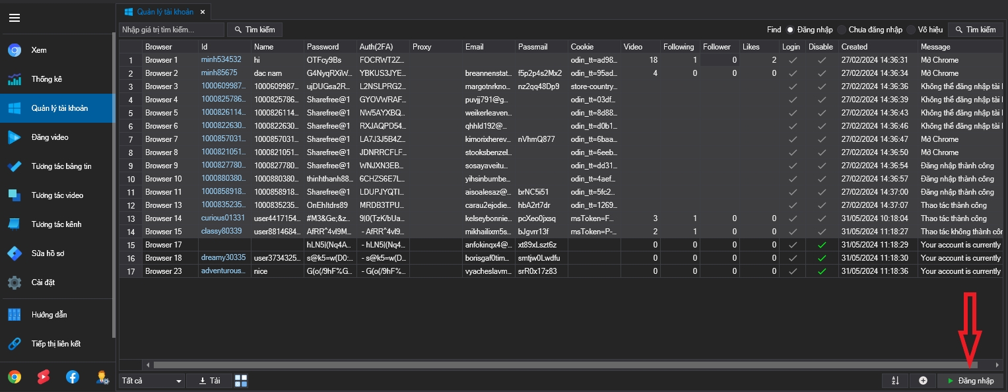
Task: Open the Facebook icon in sidebar footer
Action: (x=73, y=377)
